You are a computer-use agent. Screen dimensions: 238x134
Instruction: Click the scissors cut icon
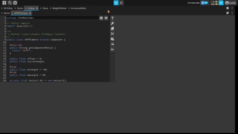click(112, 34)
